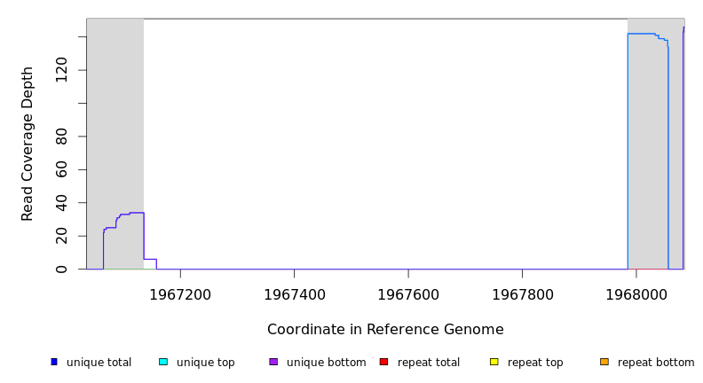Click the blue 'unique total' legend swatch

pos(54,362)
